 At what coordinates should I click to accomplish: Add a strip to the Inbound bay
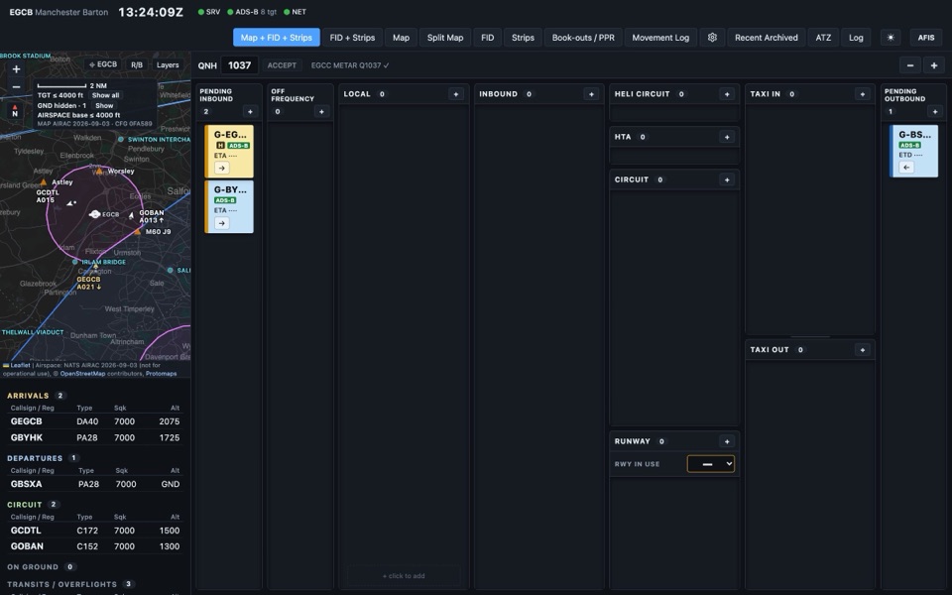[591, 94]
